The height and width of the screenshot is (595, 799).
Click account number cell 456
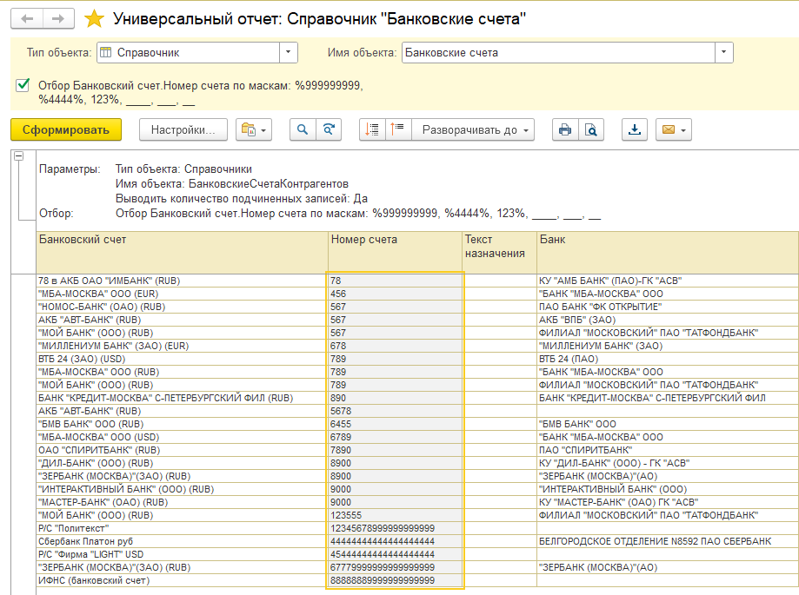(x=395, y=294)
